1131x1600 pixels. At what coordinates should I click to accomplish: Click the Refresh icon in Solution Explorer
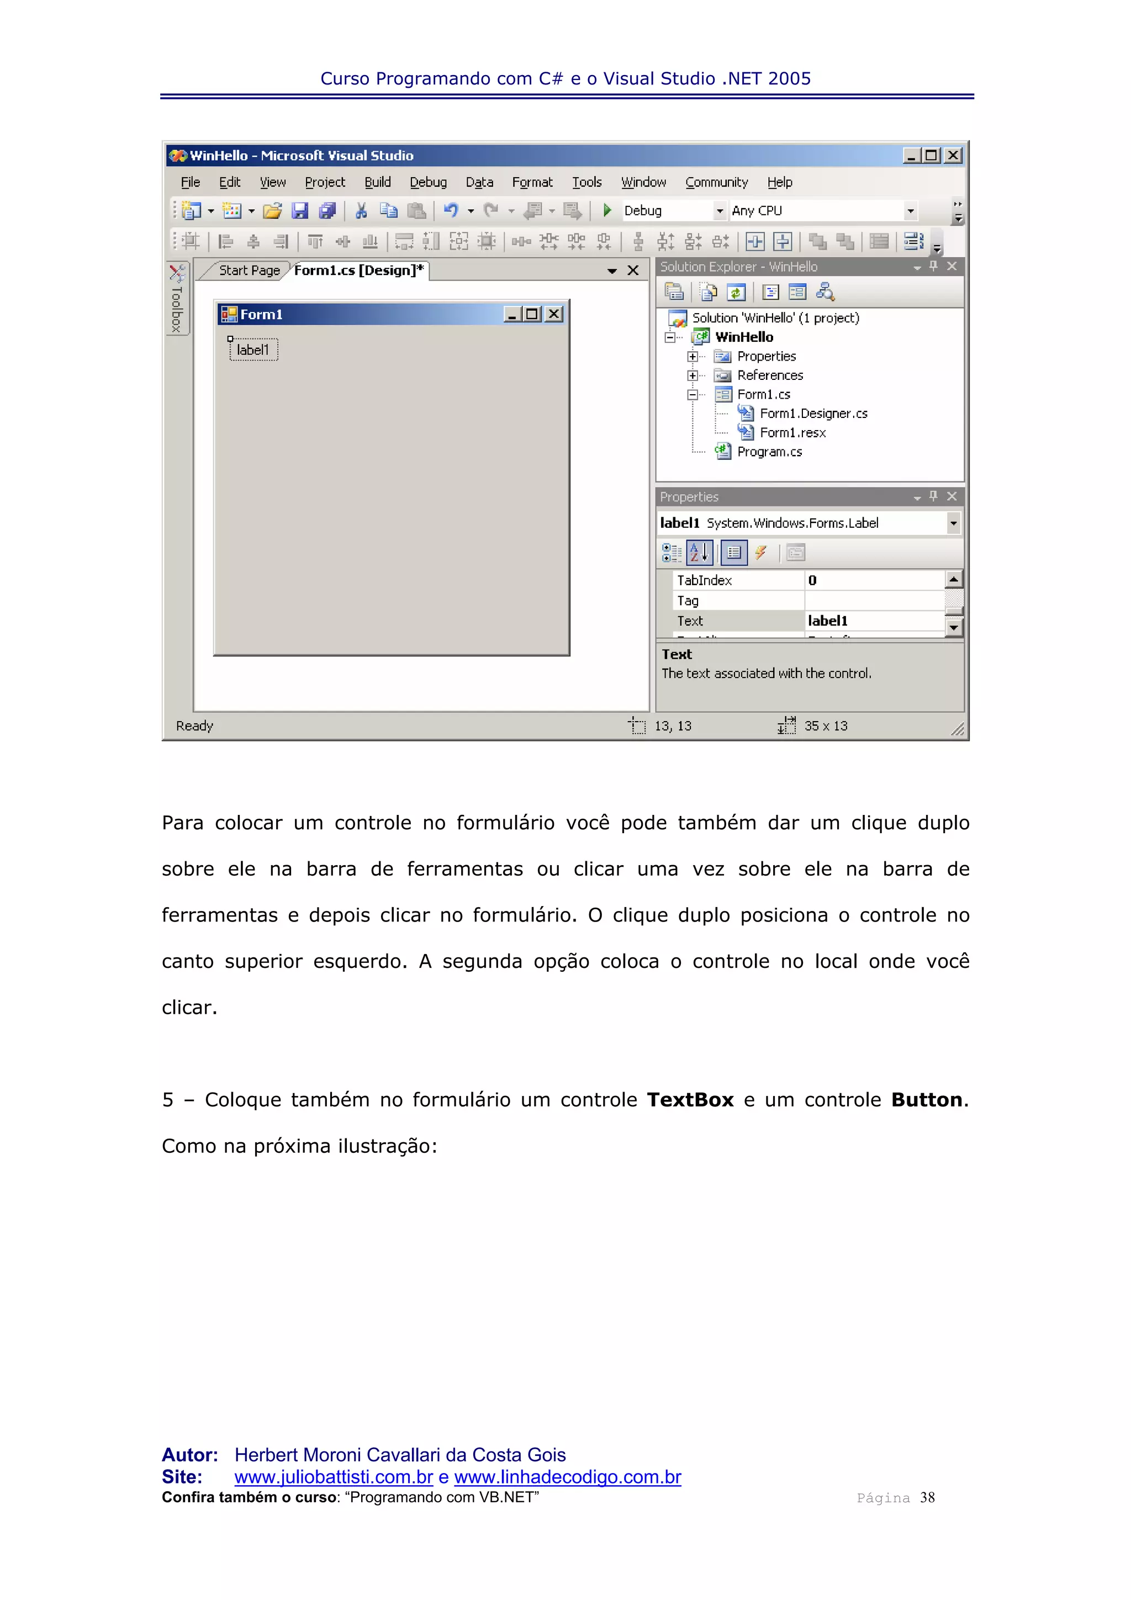[736, 292]
